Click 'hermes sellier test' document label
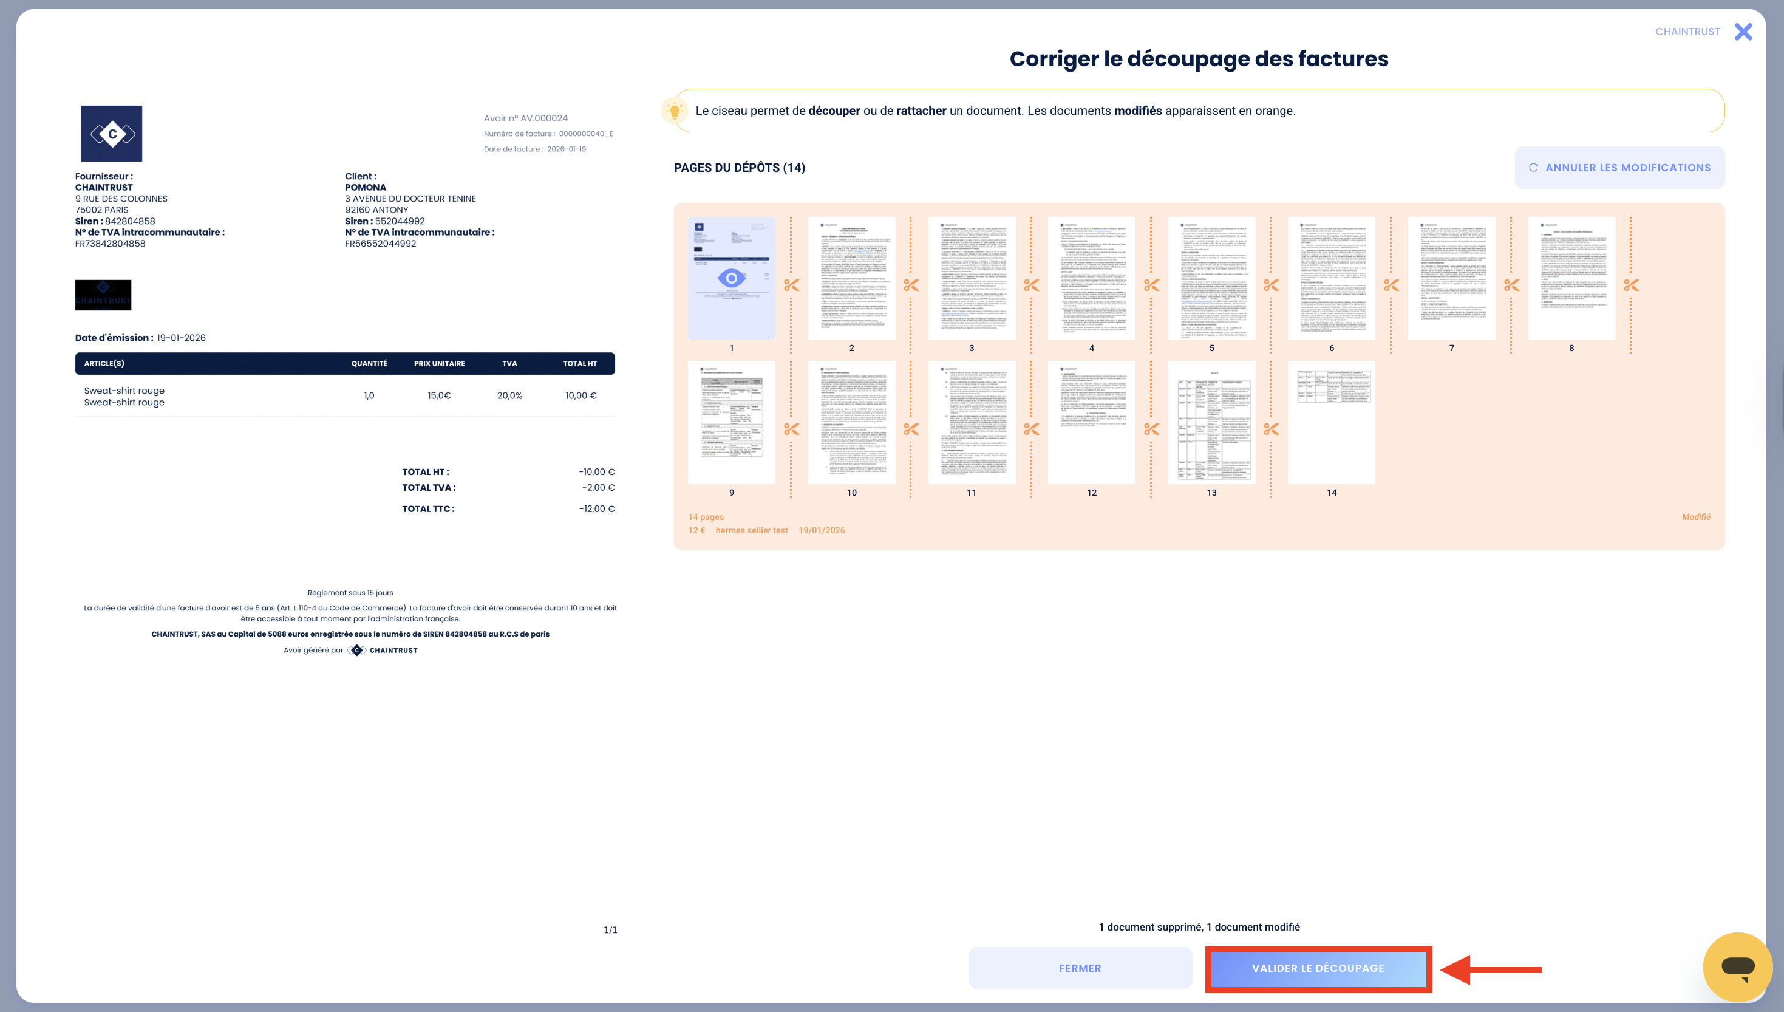The width and height of the screenshot is (1784, 1012). point(752,530)
